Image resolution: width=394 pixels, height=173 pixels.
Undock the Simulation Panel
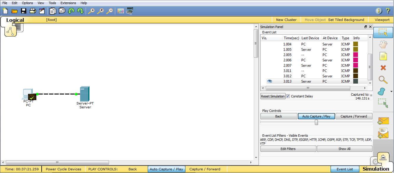click(366, 27)
